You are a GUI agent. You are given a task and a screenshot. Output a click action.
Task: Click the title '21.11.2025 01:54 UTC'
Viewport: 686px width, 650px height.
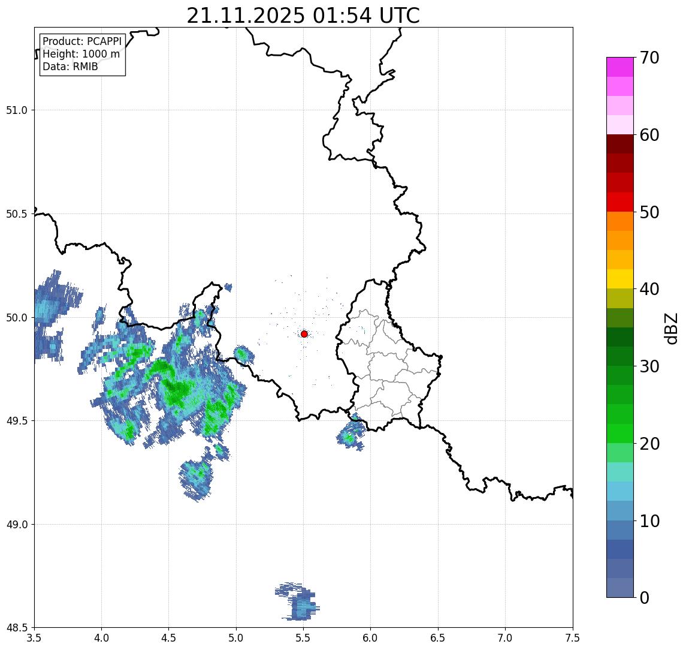pos(303,16)
